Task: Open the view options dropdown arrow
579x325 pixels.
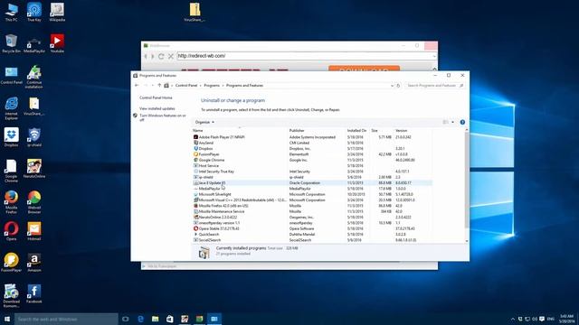Action: 452,122
